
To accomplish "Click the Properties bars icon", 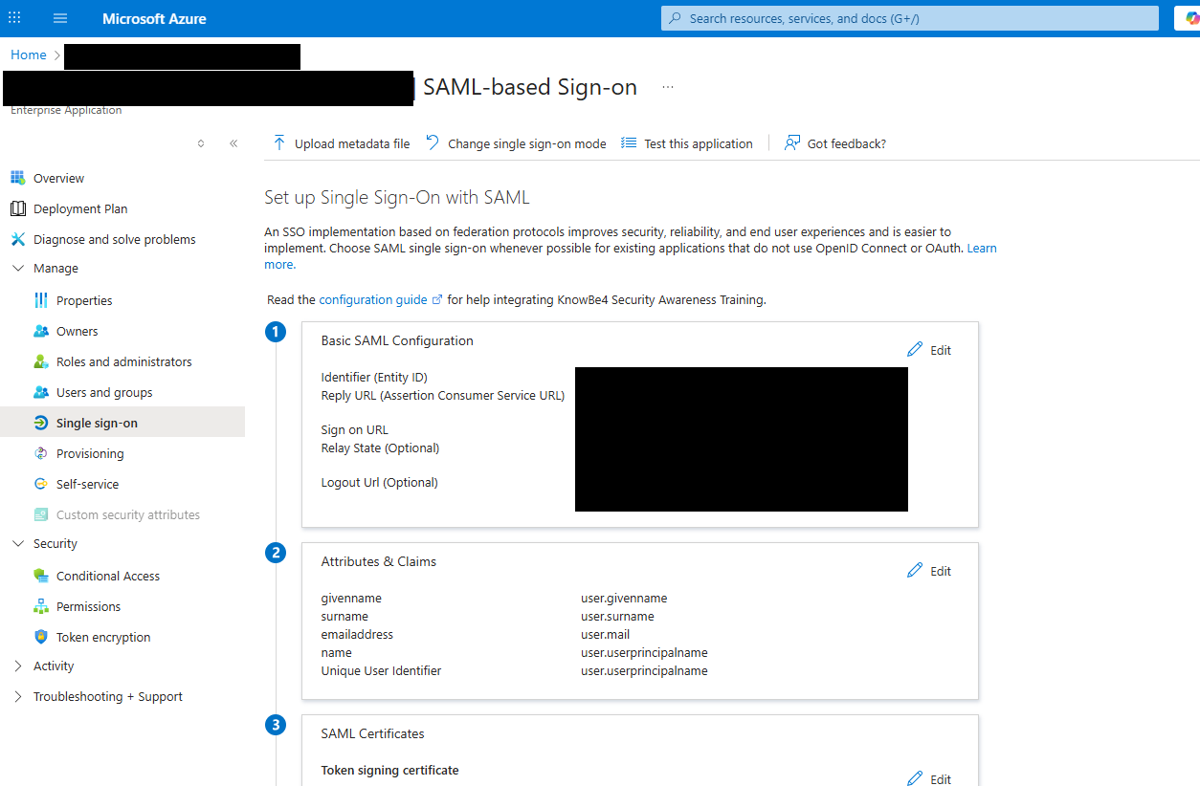I will pyautogui.click(x=40, y=300).
